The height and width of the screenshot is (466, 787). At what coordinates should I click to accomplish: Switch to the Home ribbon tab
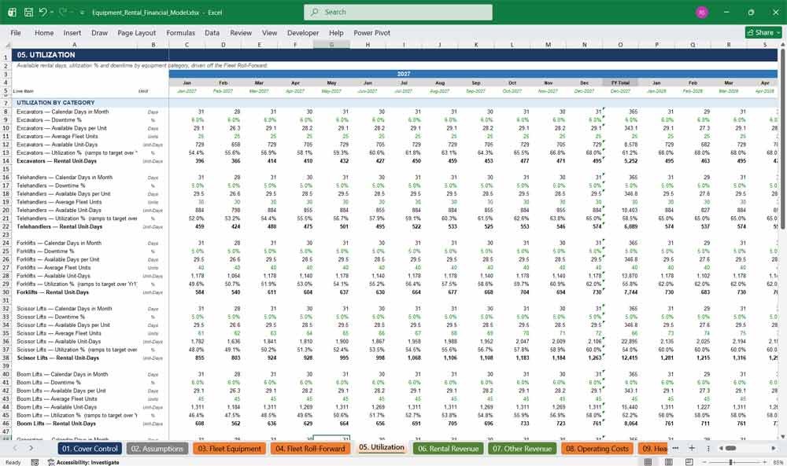pyautogui.click(x=44, y=32)
